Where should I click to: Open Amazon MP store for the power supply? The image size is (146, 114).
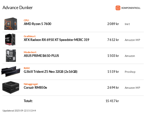point(132,88)
